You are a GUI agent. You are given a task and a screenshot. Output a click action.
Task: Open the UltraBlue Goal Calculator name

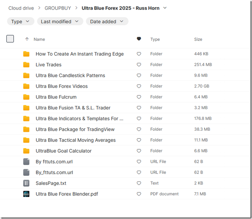(63, 151)
